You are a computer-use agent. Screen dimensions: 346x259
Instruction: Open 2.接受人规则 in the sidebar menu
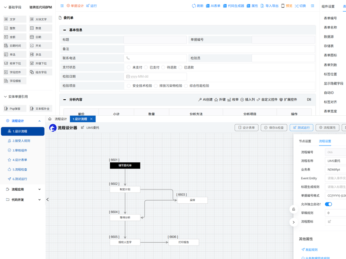[22, 141]
